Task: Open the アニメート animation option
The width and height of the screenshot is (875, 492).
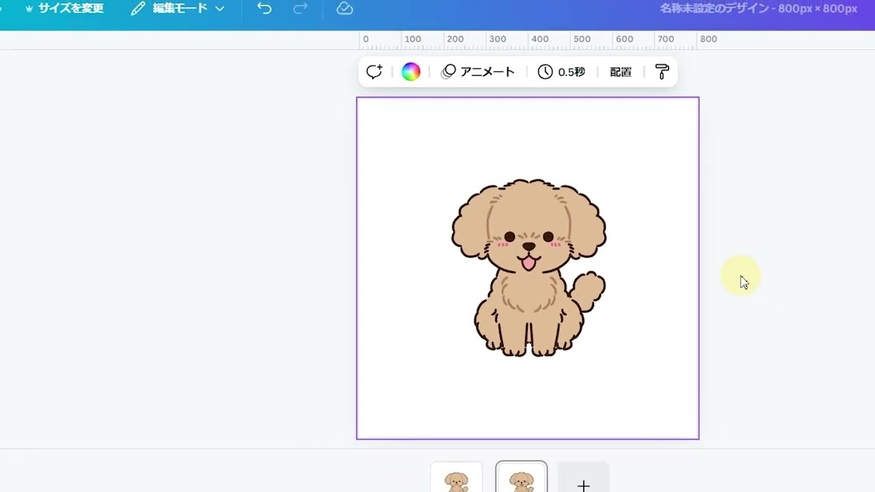Action: [478, 72]
